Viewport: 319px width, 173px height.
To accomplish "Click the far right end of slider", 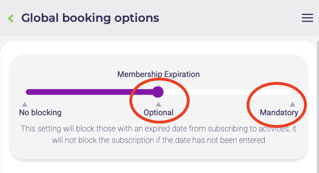I will point(290,92).
